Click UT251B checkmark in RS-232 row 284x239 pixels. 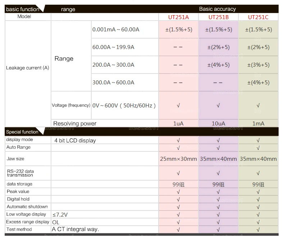coord(218,173)
